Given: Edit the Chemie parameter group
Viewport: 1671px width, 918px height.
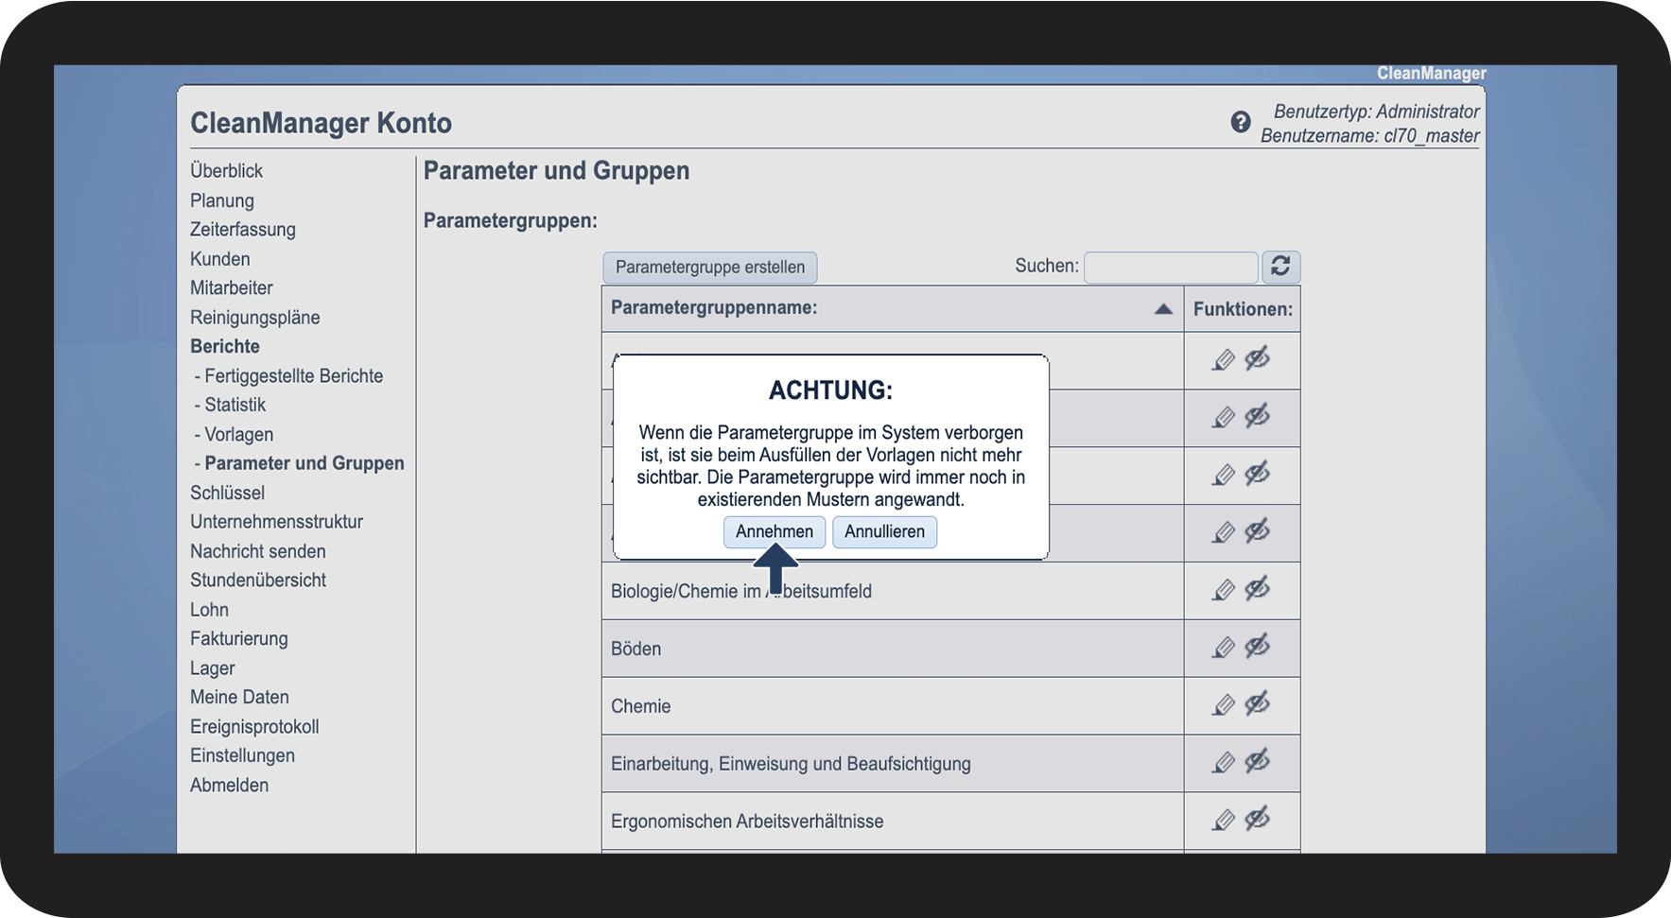Looking at the screenshot, I should tap(1224, 705).
